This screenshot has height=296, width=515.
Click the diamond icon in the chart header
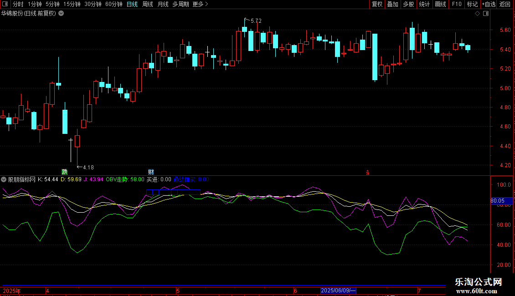(477, 14)
